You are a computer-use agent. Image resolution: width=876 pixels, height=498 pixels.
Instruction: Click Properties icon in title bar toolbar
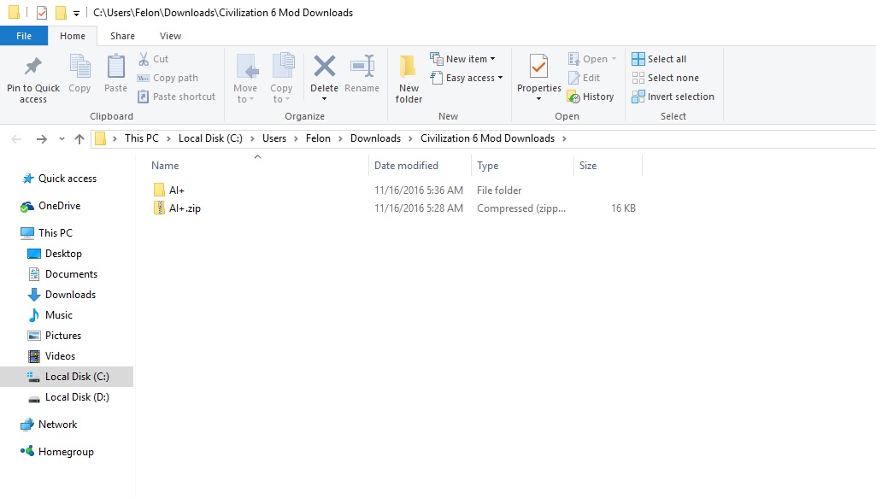click(x=41, y=12)
